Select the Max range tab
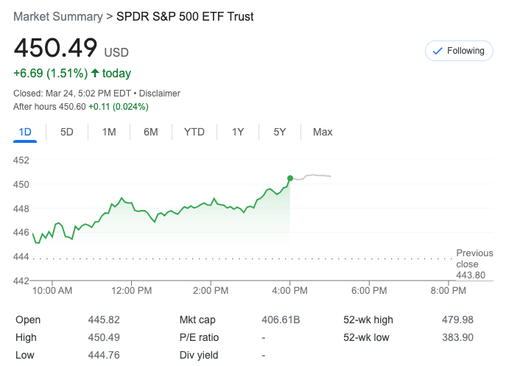Image resolution: width=506 pixels, height=366 pixels. pyautogui.click(x=323, y=132)
